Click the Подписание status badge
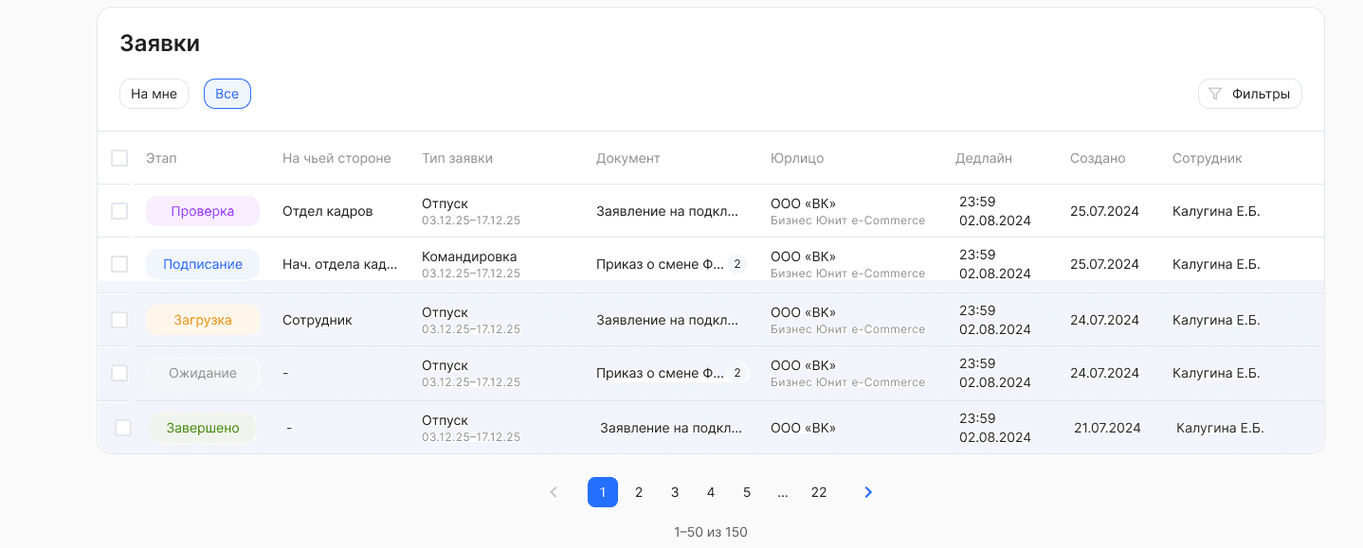1363x548 pixels. 203,264
